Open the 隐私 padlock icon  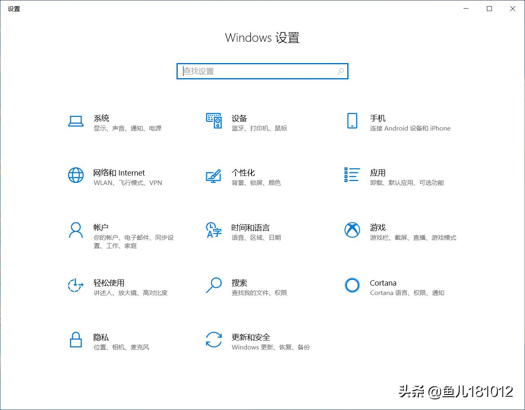coord(76,340)
